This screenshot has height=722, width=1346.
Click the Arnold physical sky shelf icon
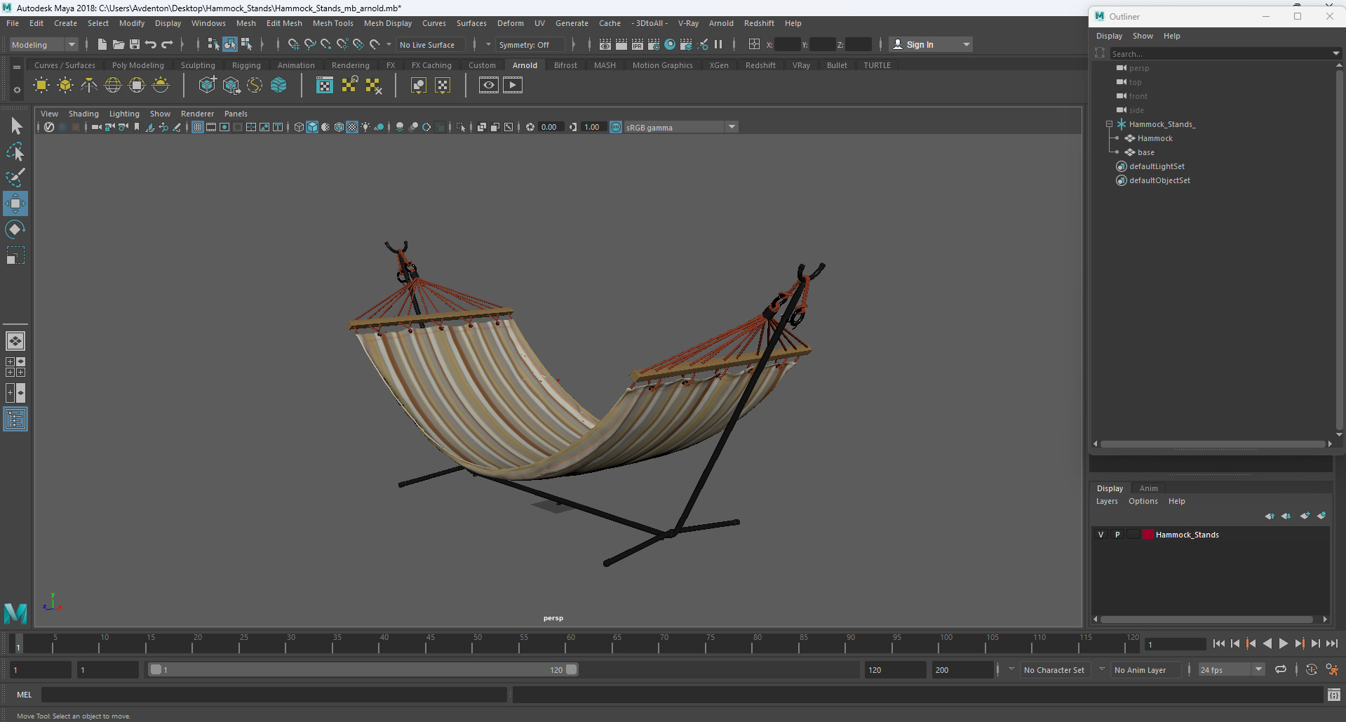161,86
